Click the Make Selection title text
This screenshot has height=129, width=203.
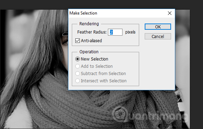click(83, 13)
